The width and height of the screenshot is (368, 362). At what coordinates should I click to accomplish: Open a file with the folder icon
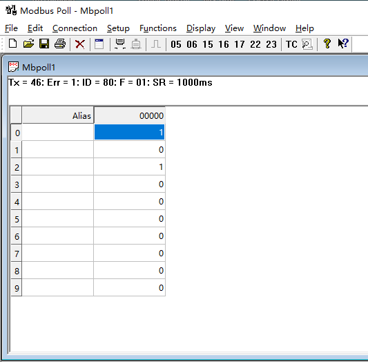coord(28,44)
